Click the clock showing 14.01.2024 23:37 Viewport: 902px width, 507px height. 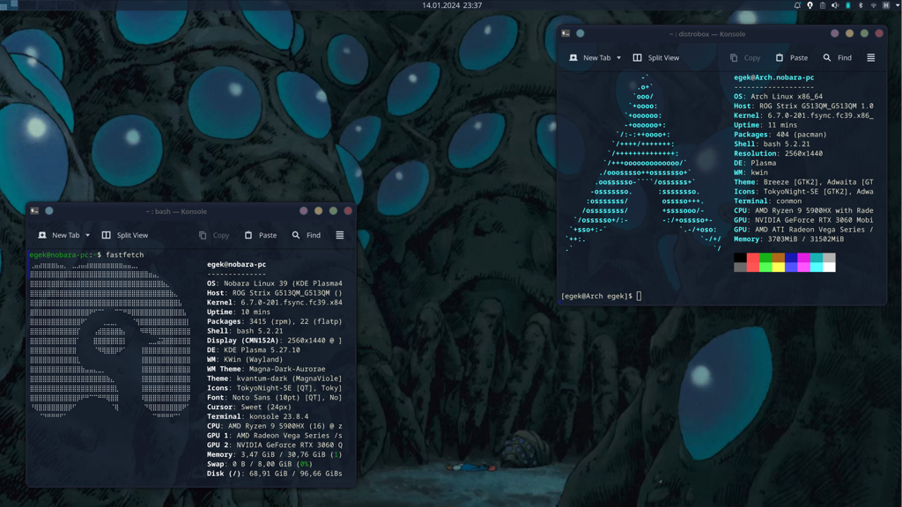pyautogui.click(x=452, y=5)
